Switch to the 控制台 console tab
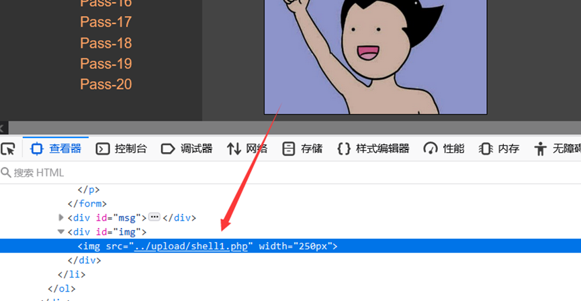 [x=121, y=149]
